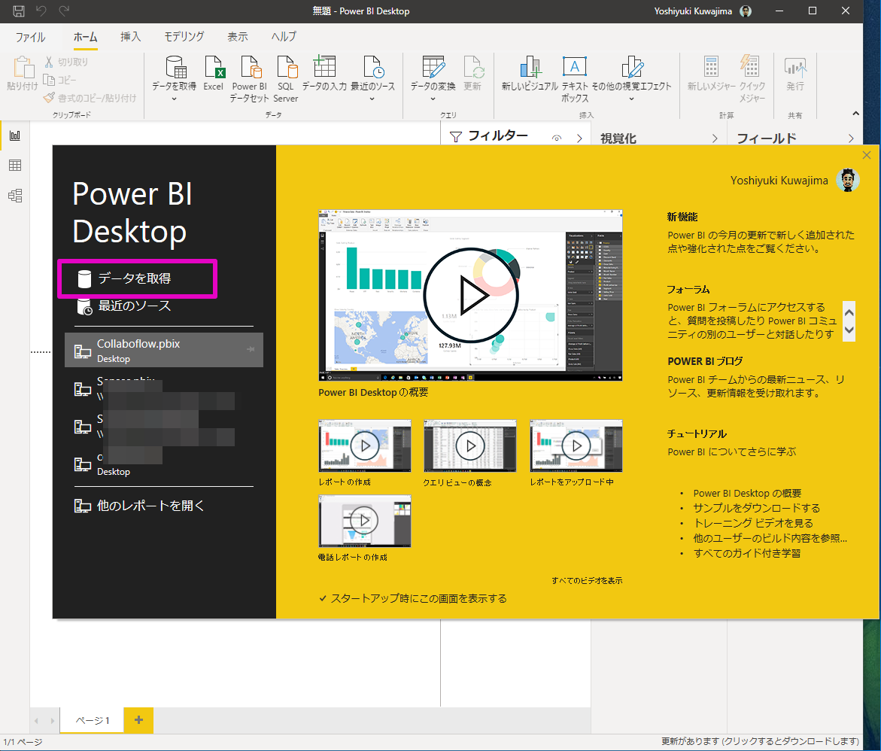Click the Redo arrow in title bar
The width and height of the screenshot is (881, 751).
(64, 11)
